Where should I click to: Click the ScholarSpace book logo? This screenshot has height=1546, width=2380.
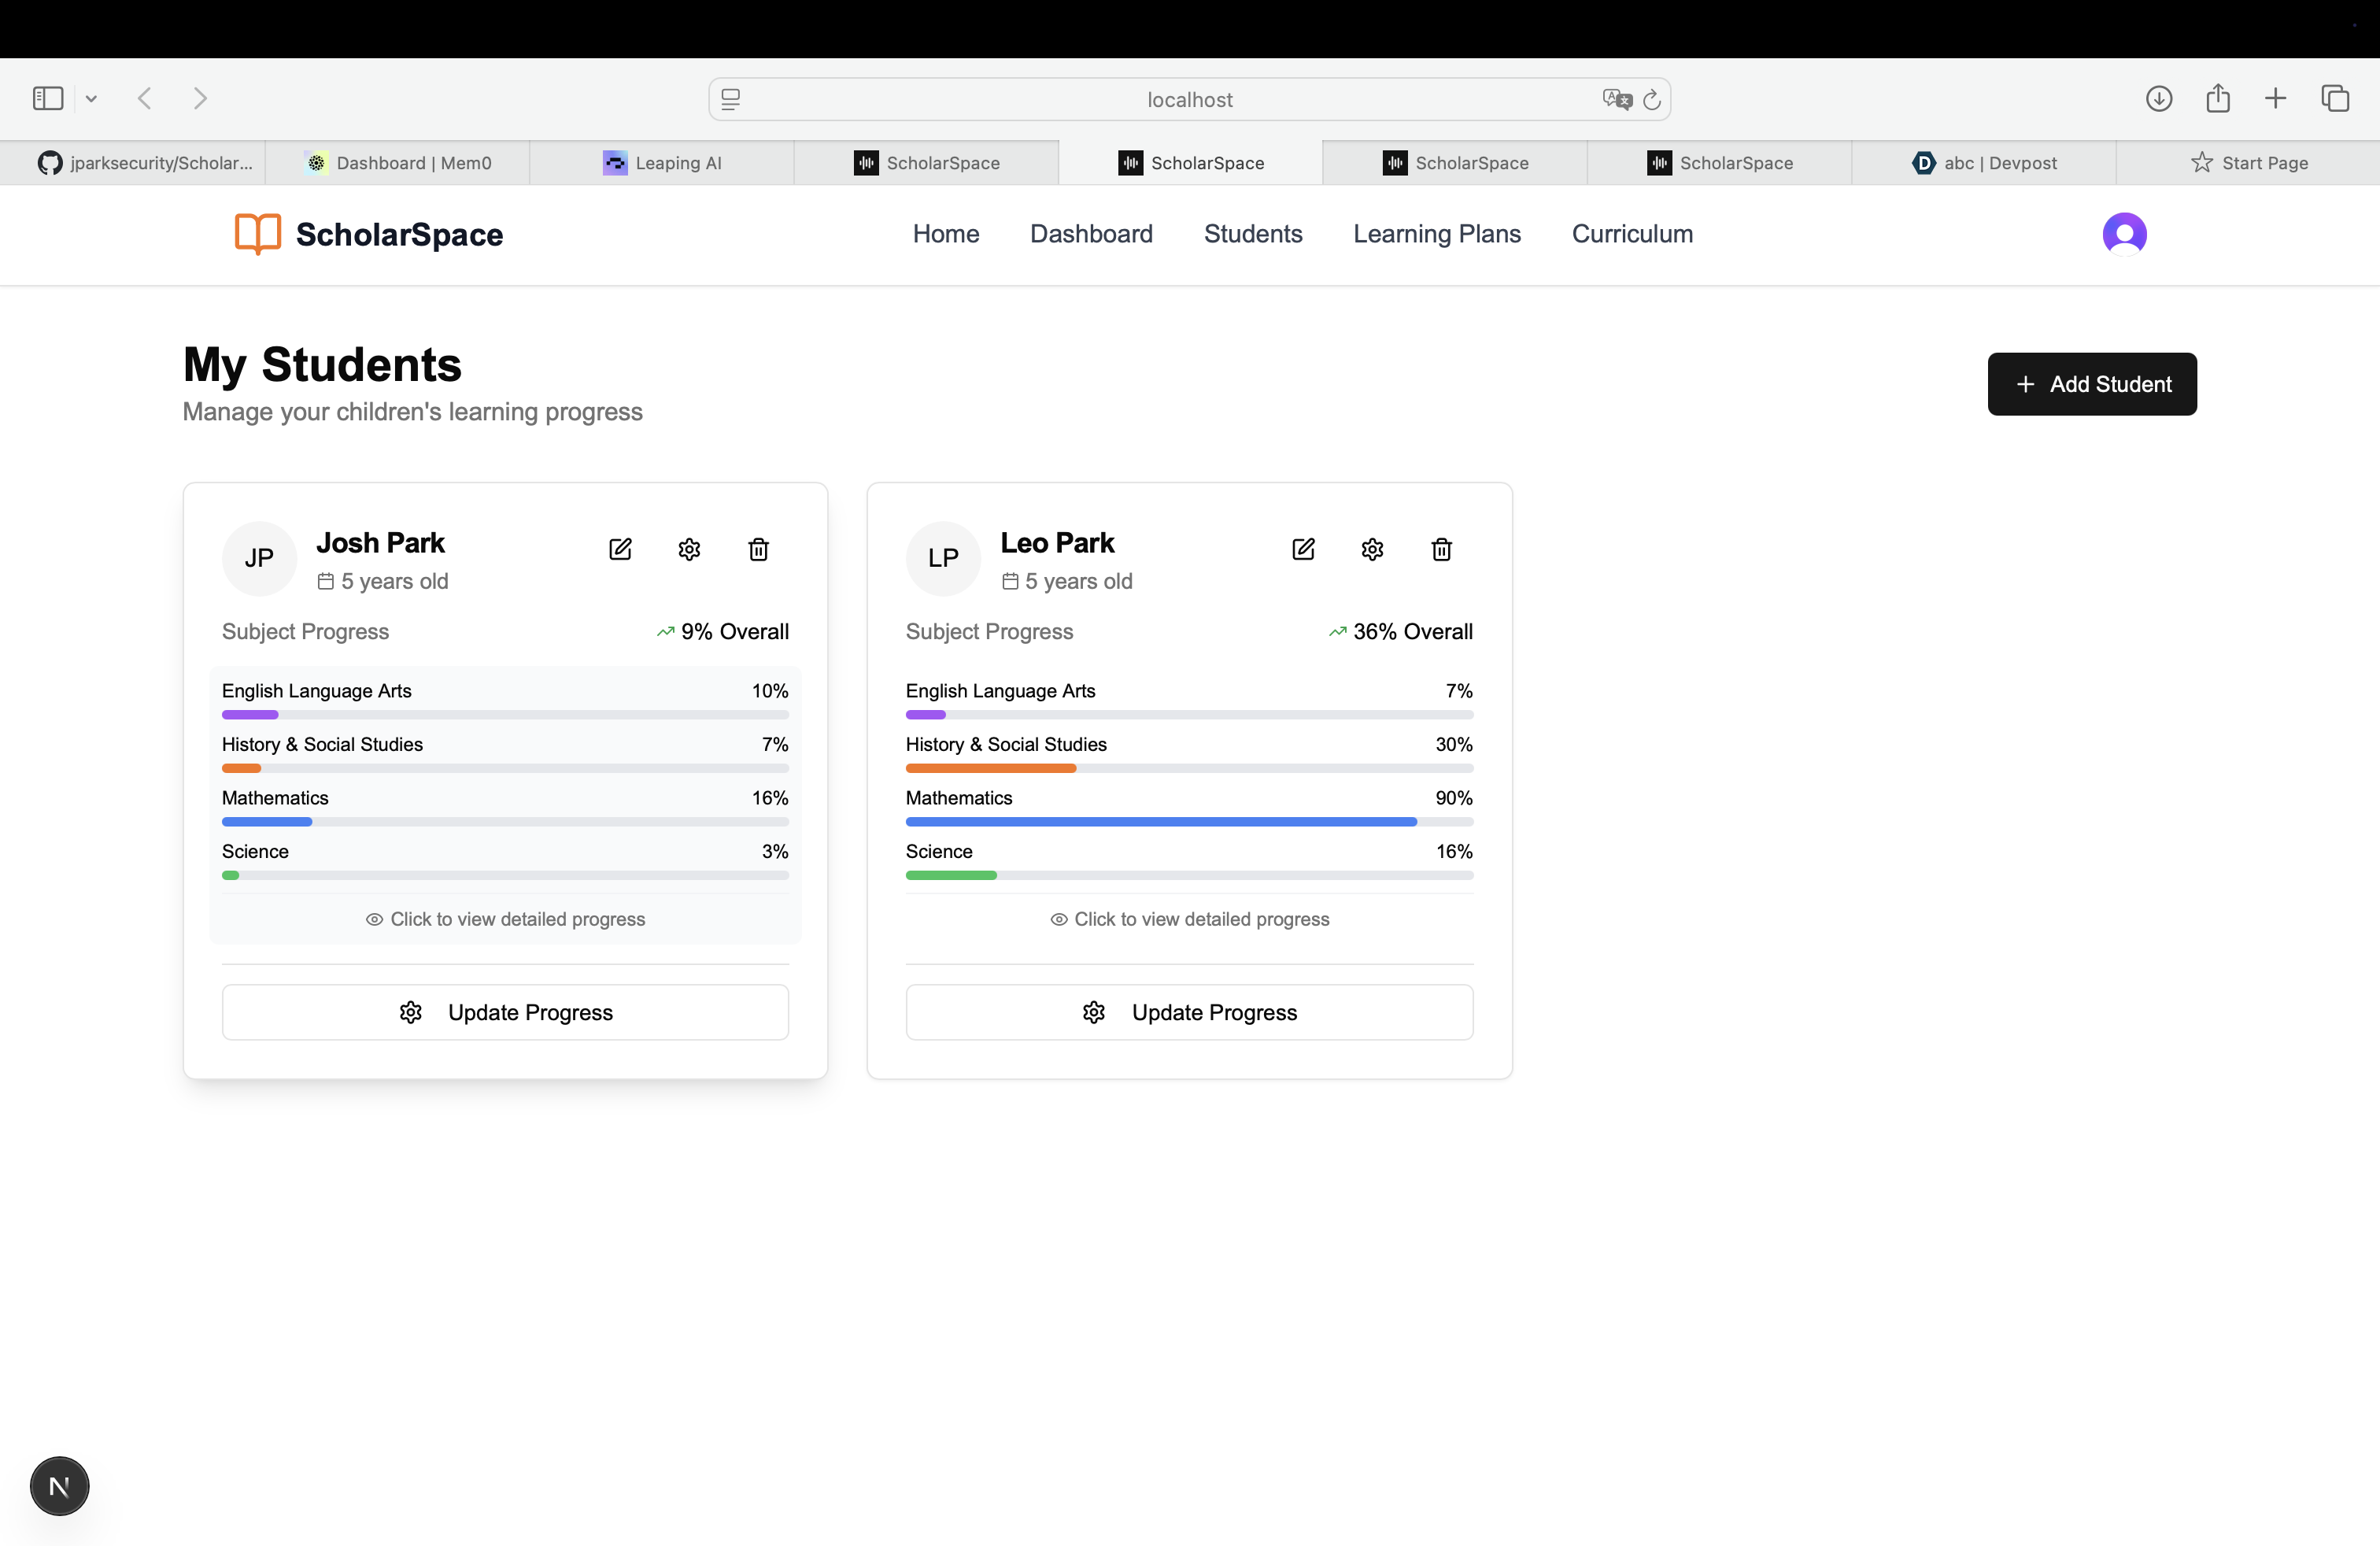pyautogui.click(x=258, y=234)
